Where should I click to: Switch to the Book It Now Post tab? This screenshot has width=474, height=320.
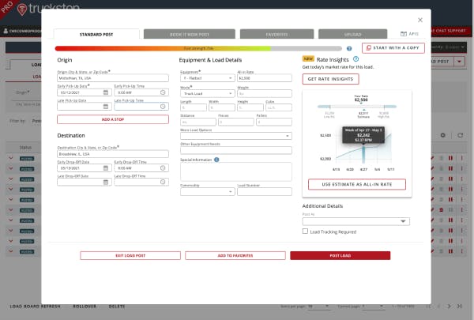pyautogui.click(x=189, y=35)
